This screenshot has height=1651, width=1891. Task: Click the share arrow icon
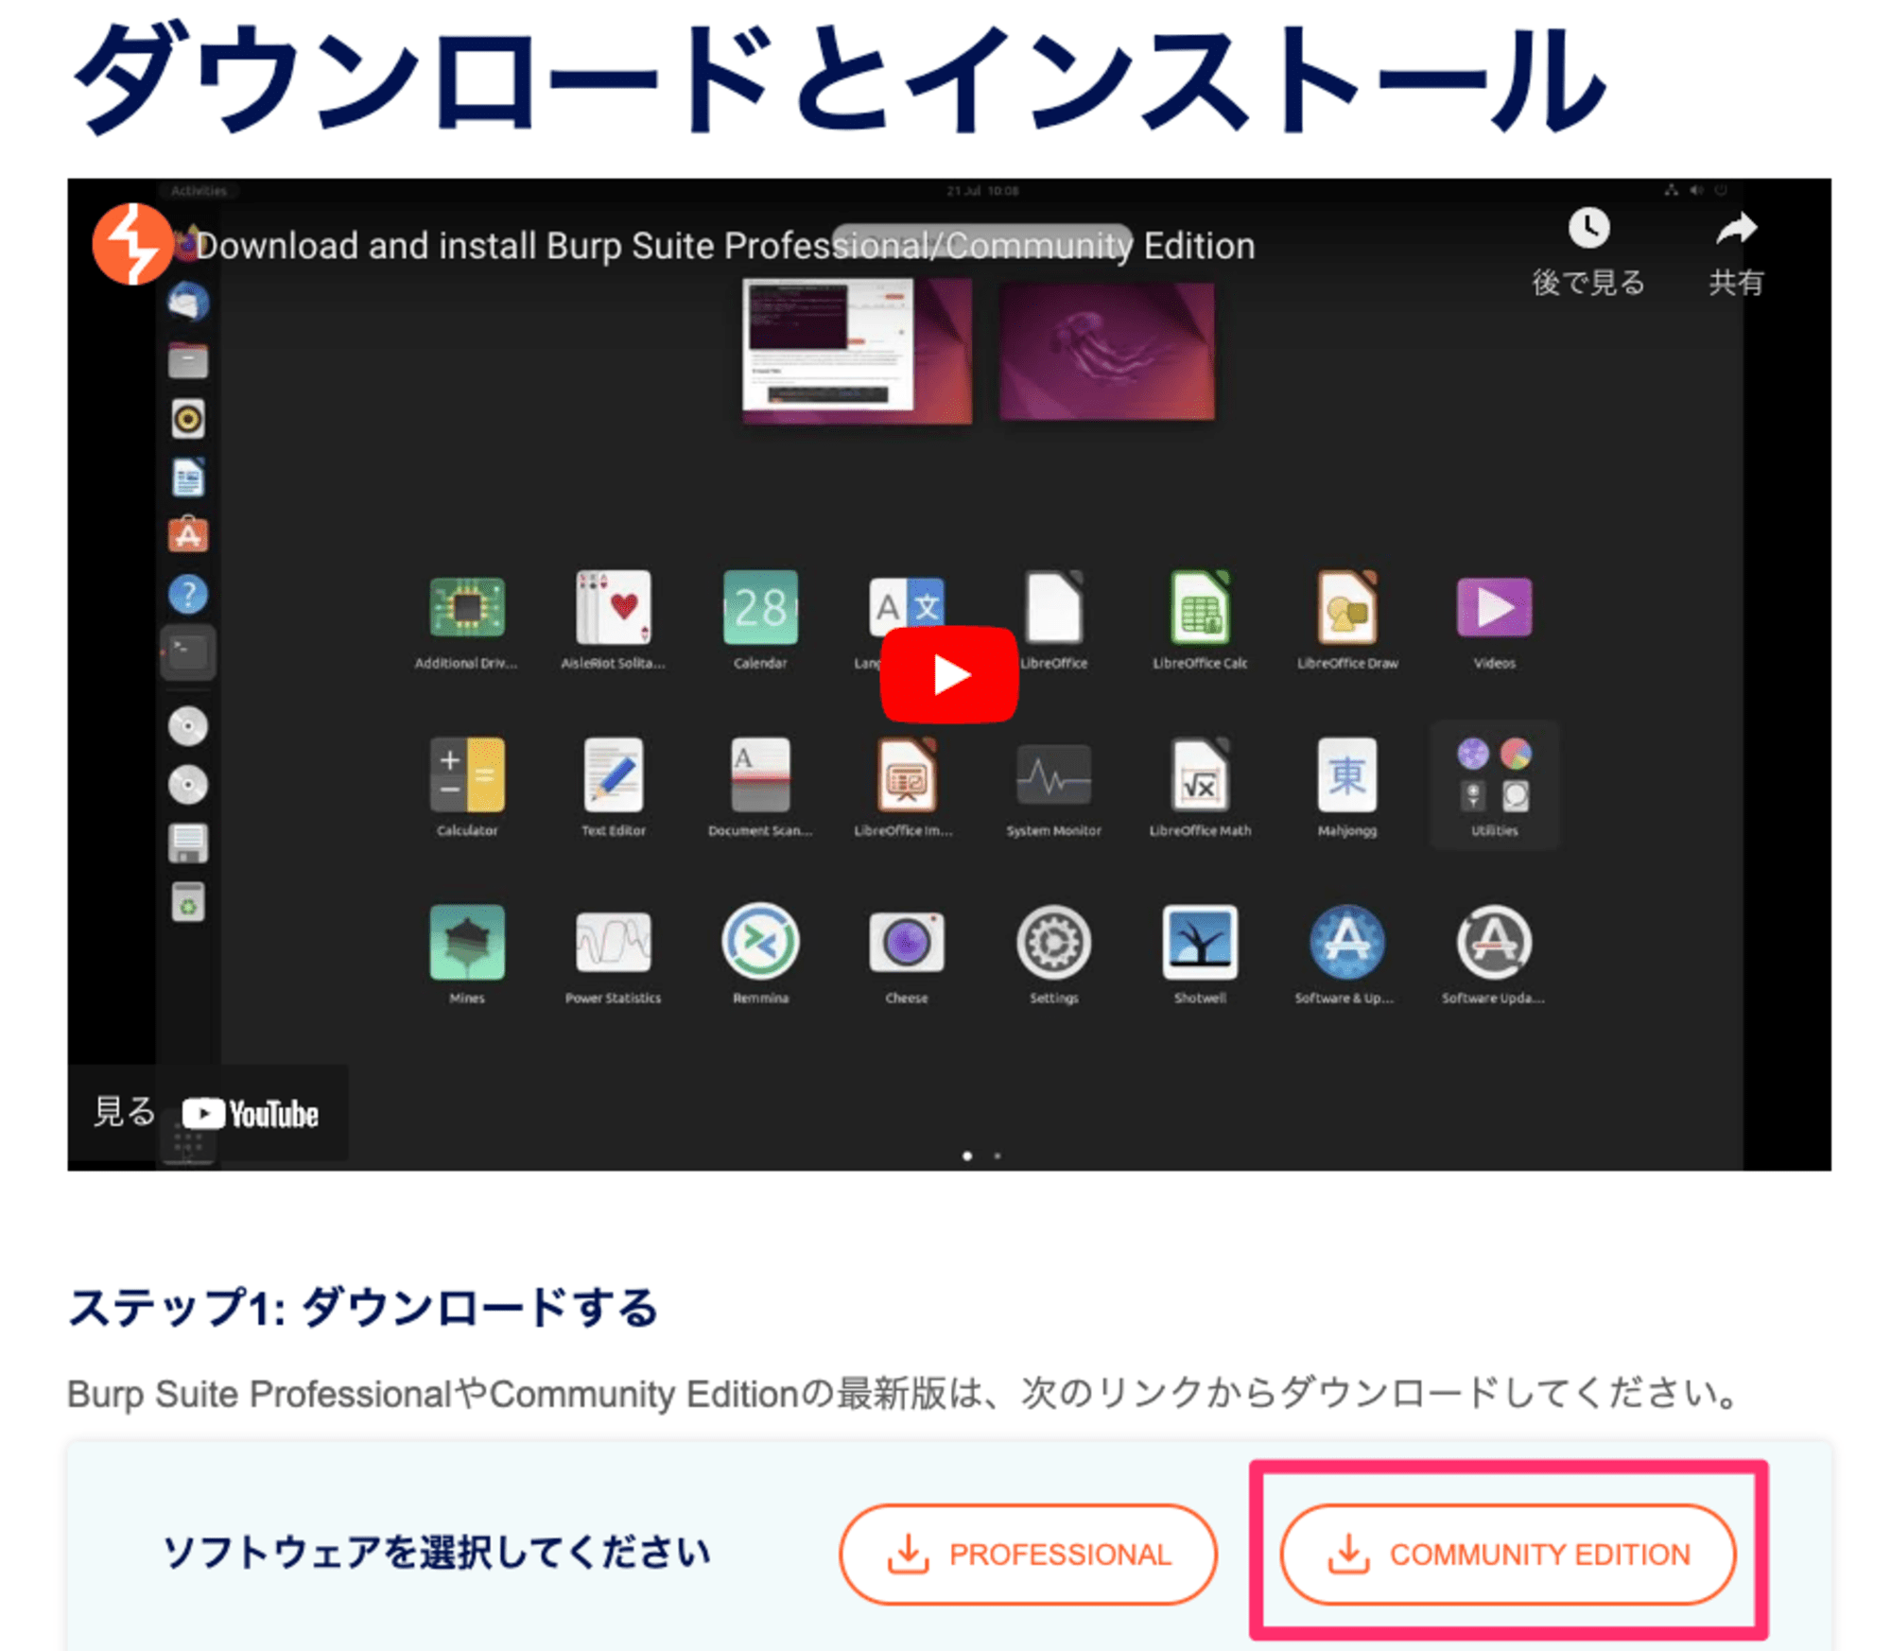[x=1736, y=228]
